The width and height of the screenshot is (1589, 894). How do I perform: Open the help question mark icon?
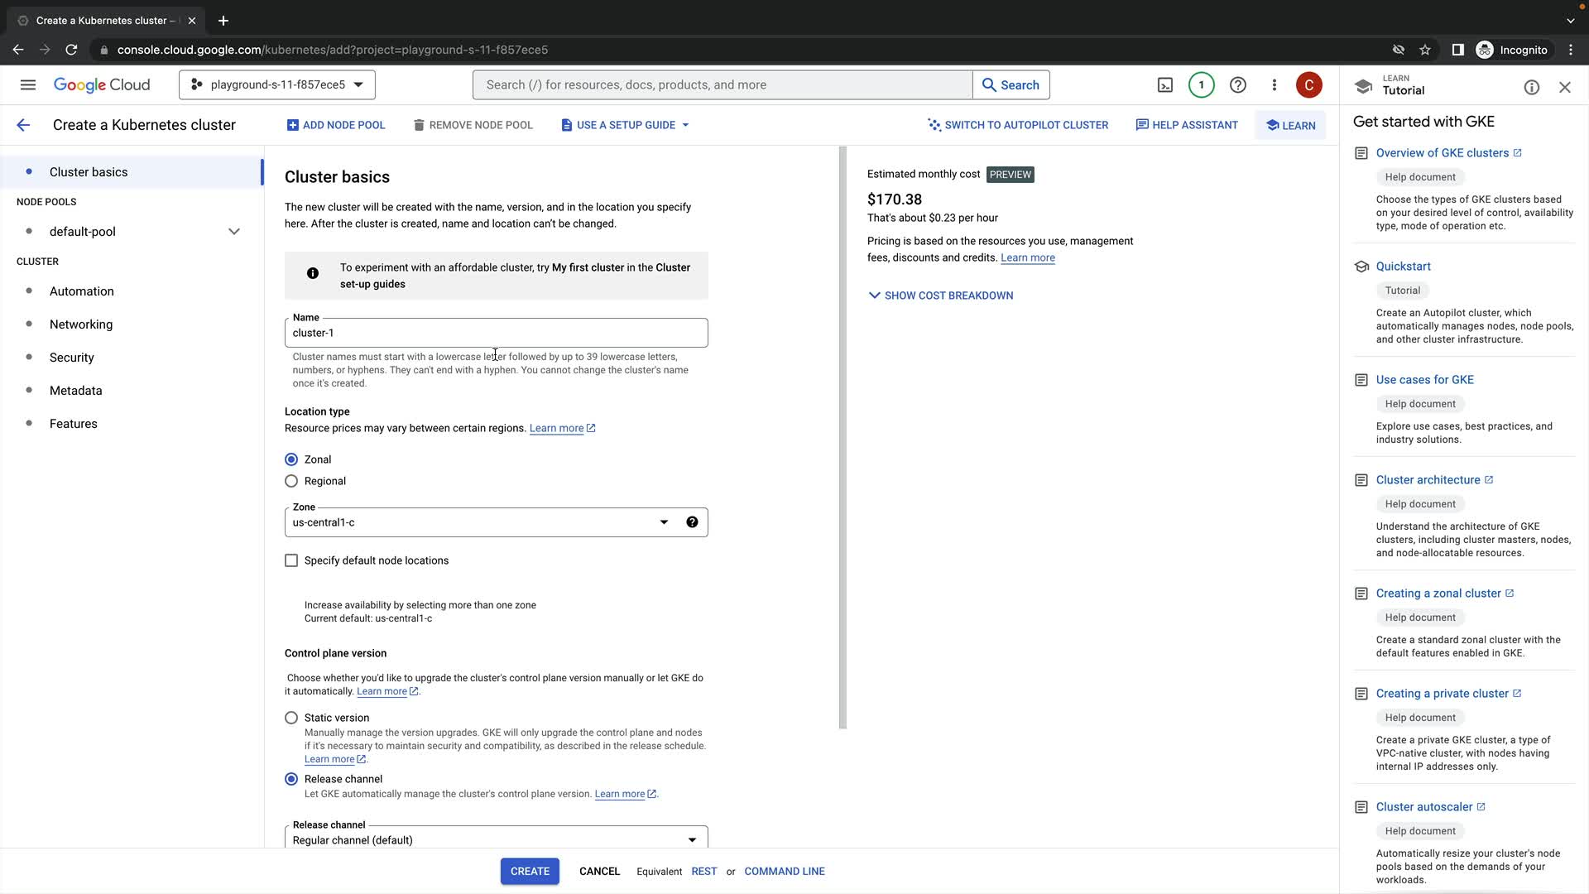(1237, 85)
